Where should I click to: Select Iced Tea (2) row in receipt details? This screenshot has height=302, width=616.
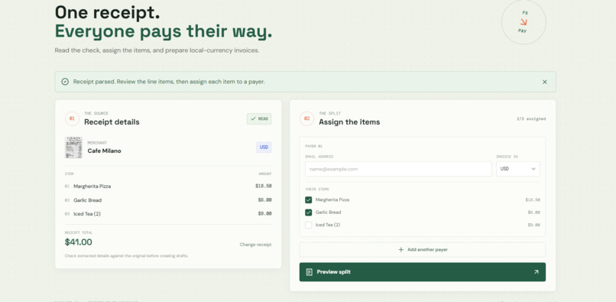click(x=168, y=214)
